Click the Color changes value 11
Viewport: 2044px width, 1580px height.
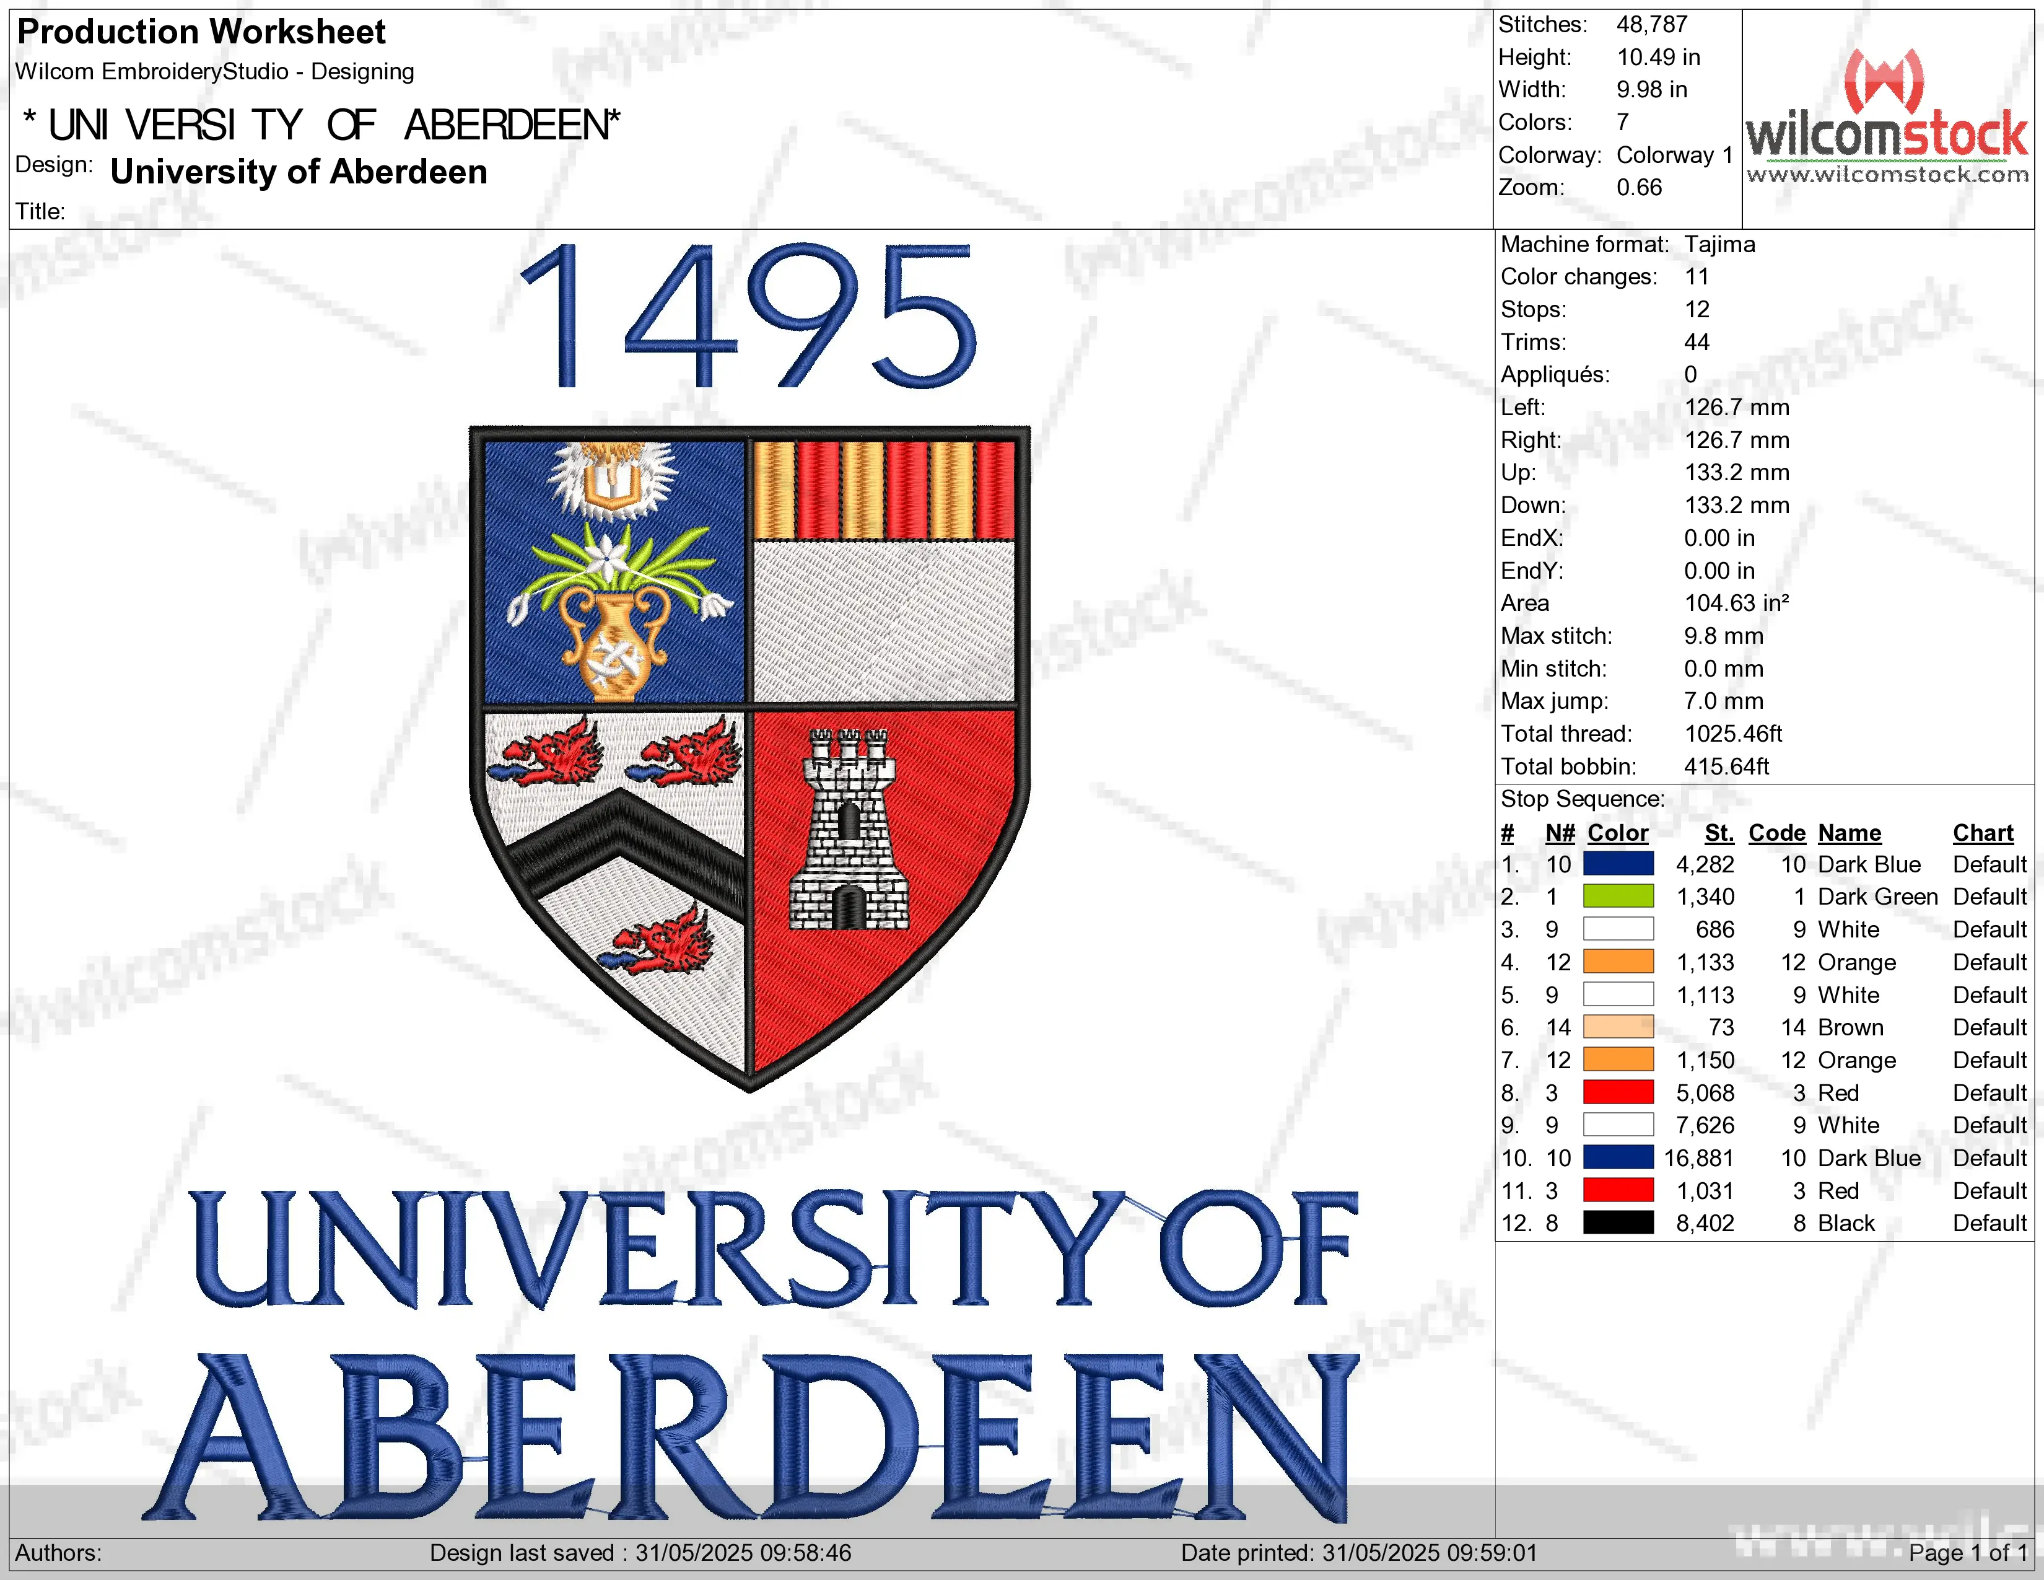coord(1696,277)
